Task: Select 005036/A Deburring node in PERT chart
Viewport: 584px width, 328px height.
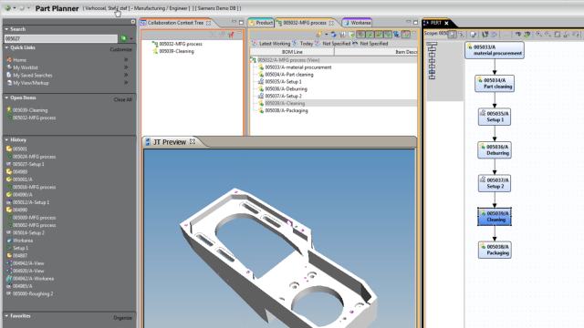Action: click(495, 149)
